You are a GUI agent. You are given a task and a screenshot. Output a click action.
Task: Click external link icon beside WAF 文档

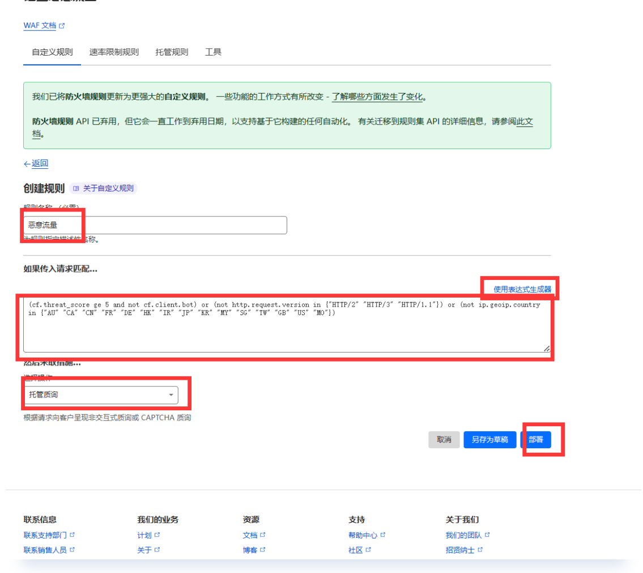click(62, 26)
